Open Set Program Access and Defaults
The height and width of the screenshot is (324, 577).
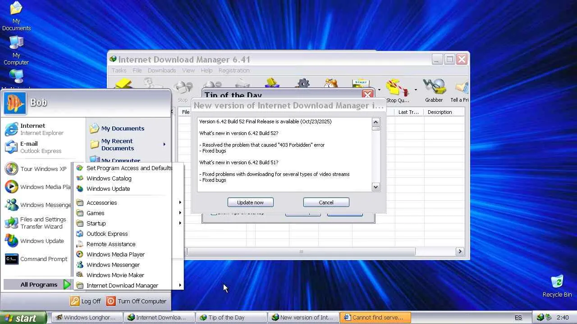tap(129, 168)
